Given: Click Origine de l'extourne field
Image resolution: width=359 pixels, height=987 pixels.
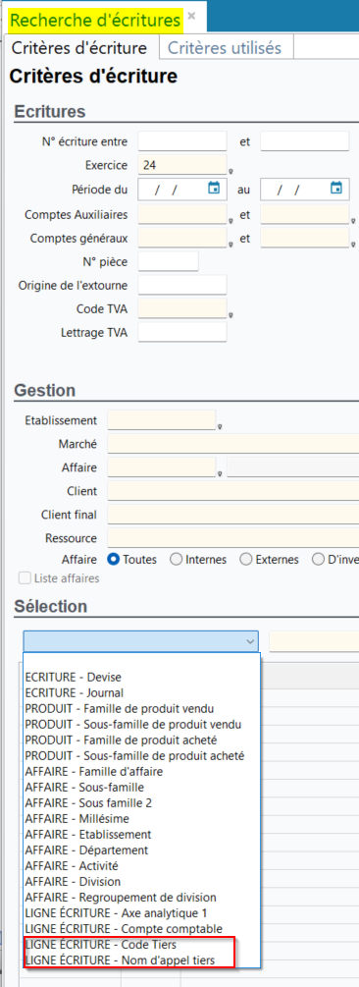Looking at the screenshot, I should pyautogui.click(x=181, y=285).
